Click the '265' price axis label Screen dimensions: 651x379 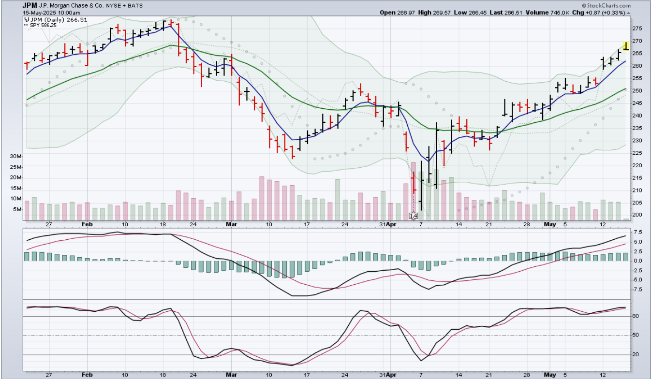pos(637,54)
